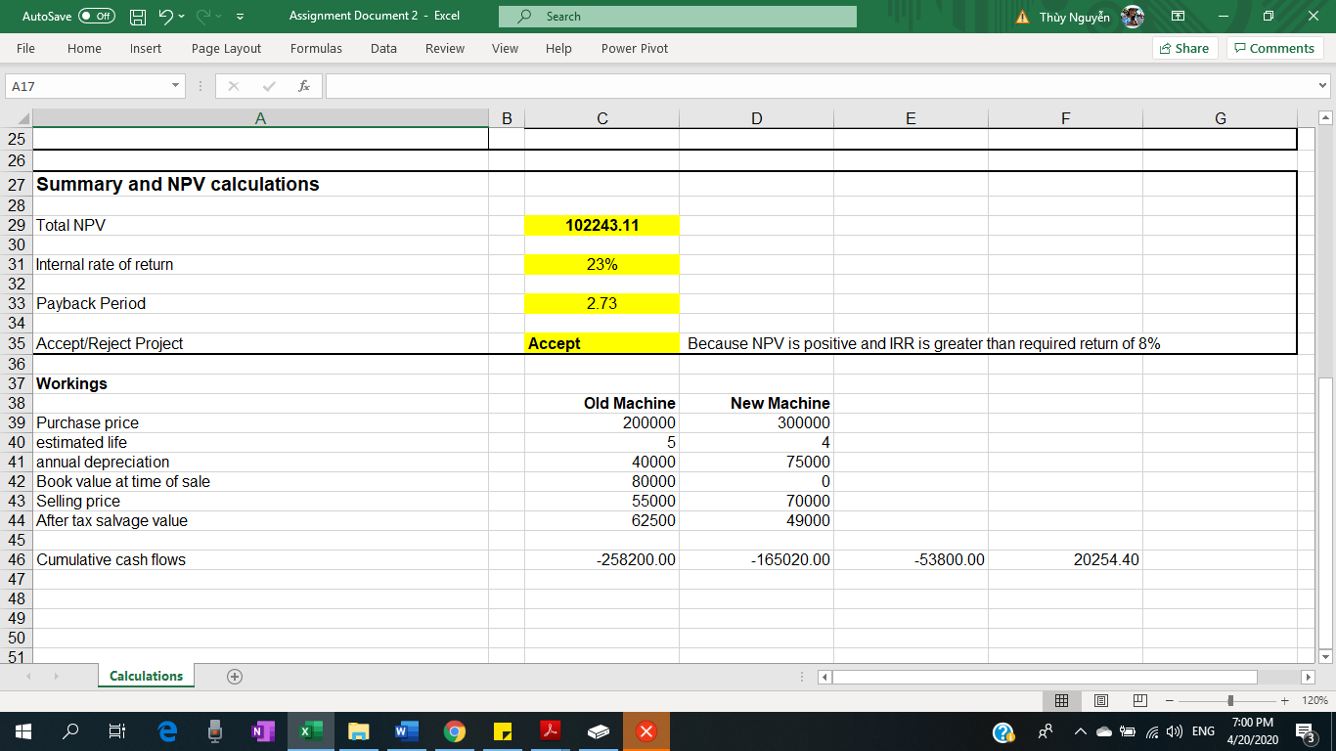Image resolution: width=1336 pixels, height=751 pixels.
Task: Open the Undo history dropdown arrow
Action: [x=183, y=16]
